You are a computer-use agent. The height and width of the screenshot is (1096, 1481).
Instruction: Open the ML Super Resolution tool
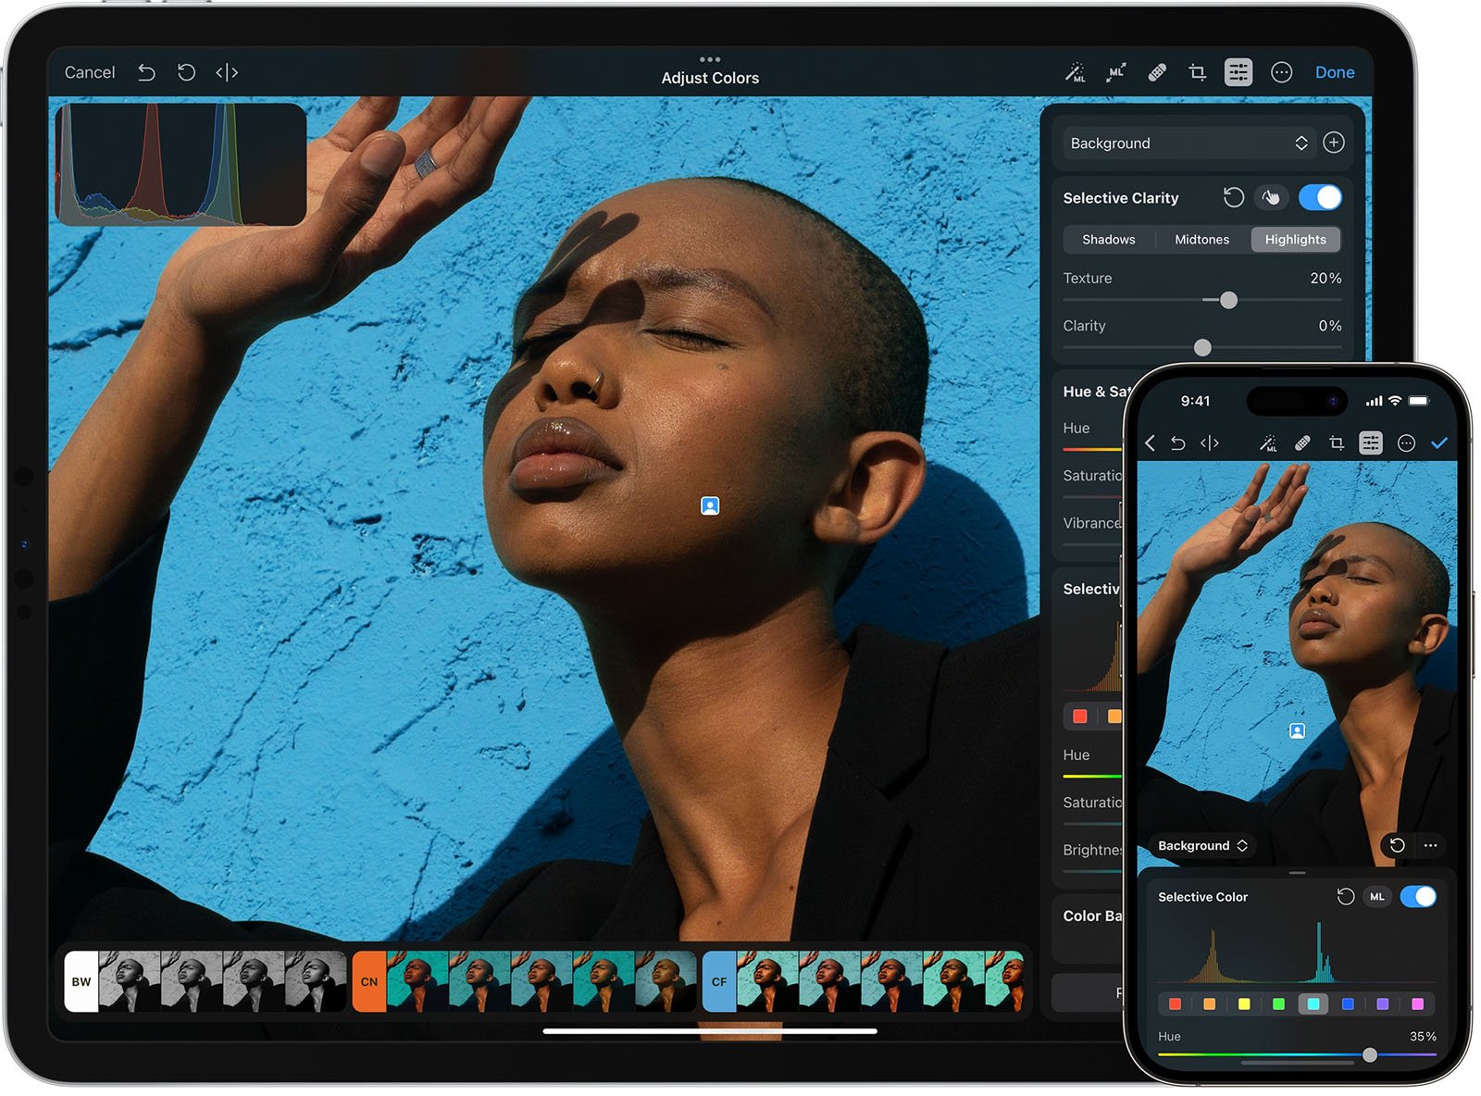tap(1114, 72)
